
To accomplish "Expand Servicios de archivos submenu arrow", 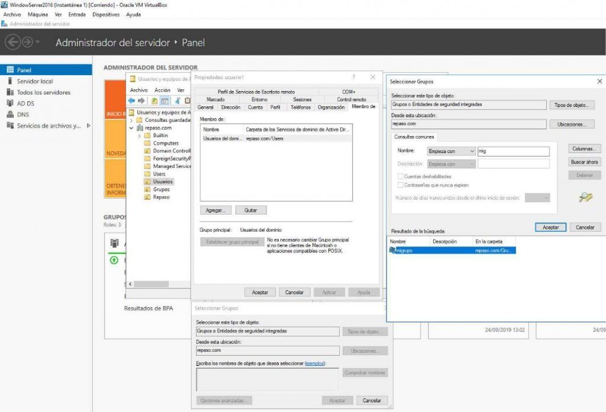I will point(89,125).
